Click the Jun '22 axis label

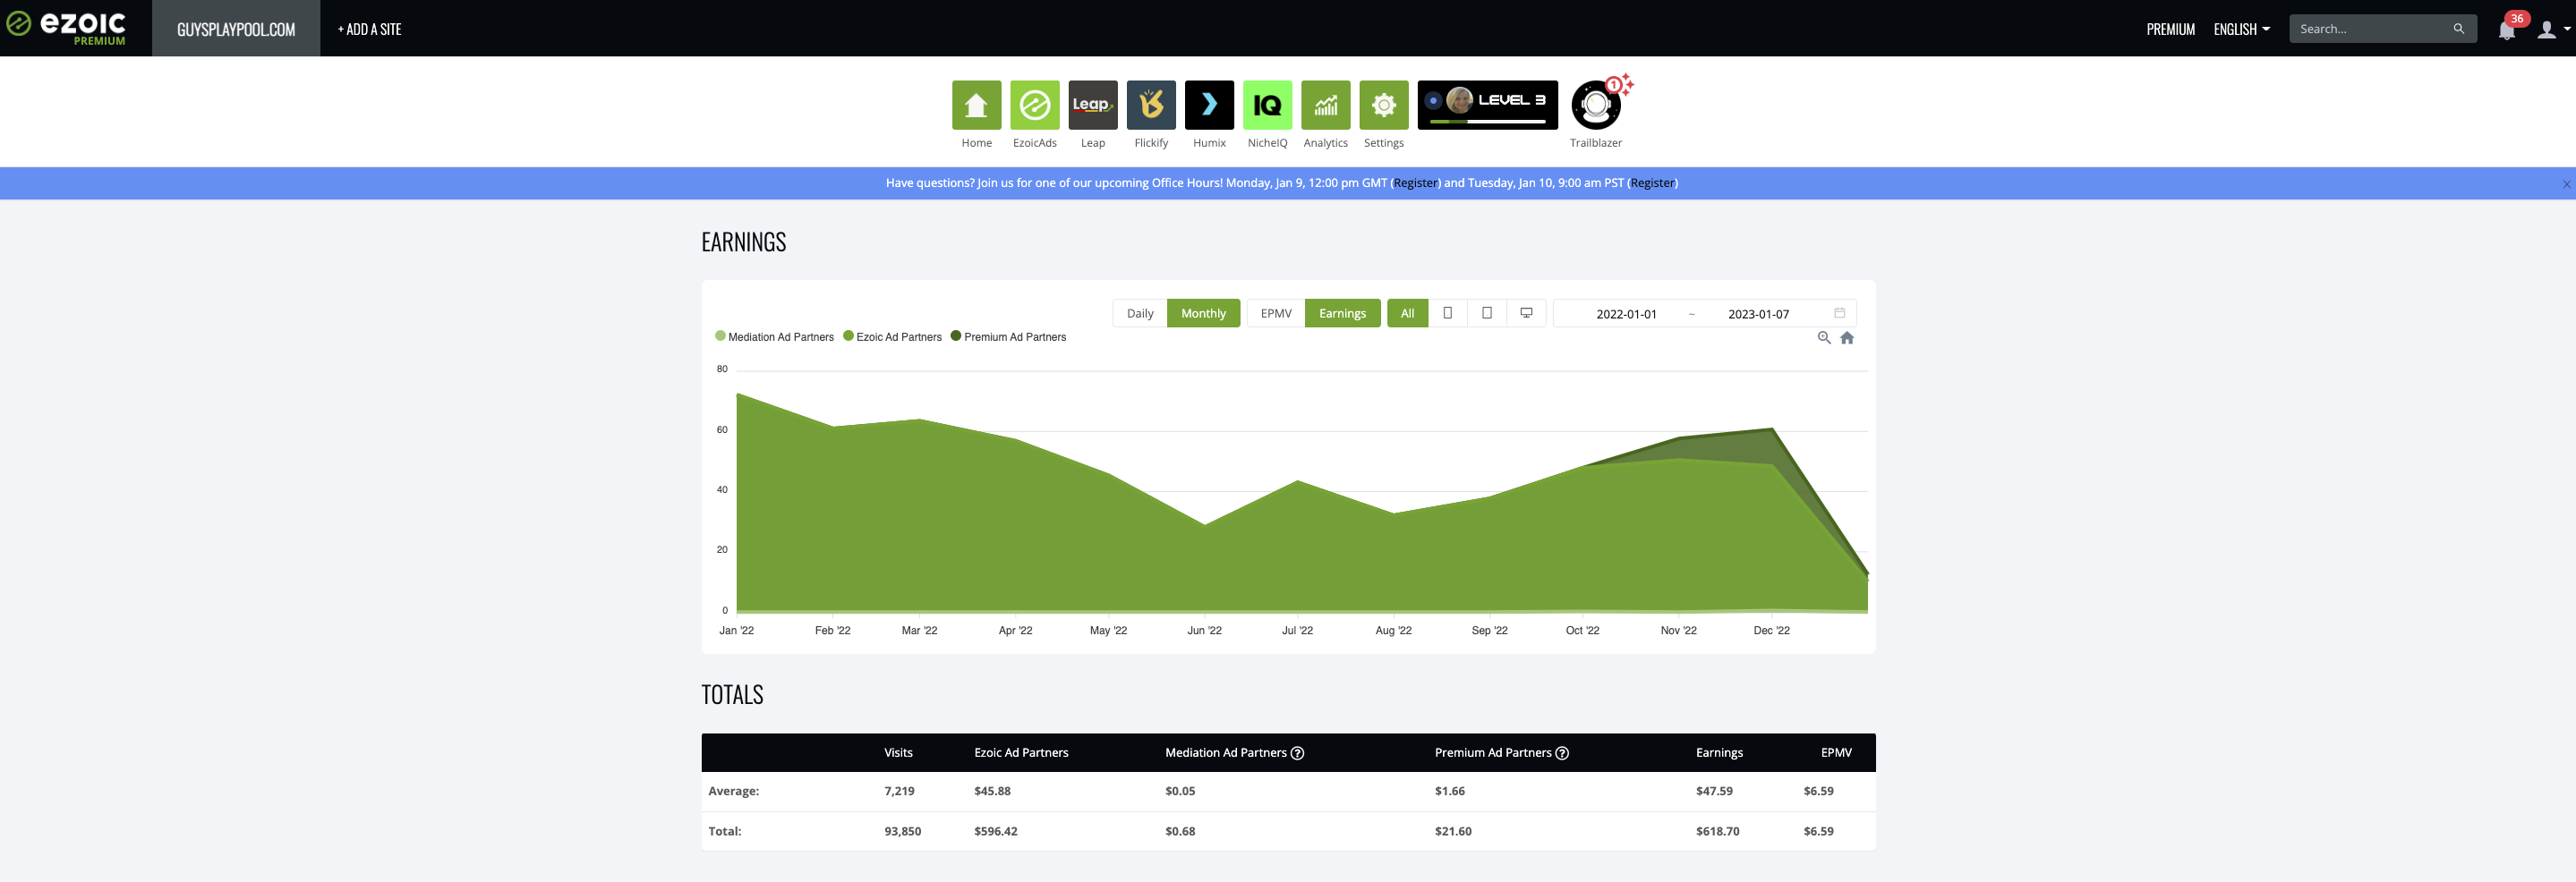point(1204,631)
